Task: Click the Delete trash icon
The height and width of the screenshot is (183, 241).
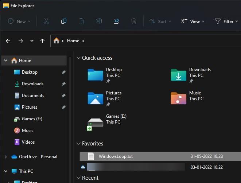Action: click(134, 21)
